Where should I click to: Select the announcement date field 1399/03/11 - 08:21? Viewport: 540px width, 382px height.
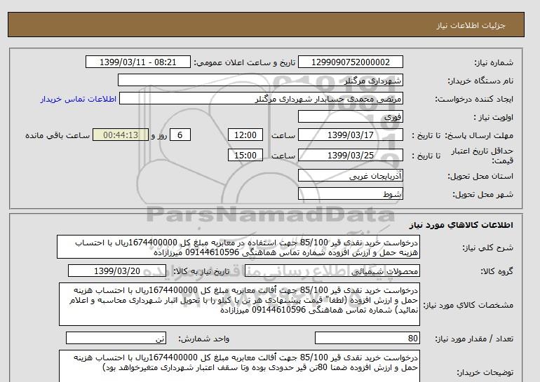pyautogui.click(x=137, y=62)
